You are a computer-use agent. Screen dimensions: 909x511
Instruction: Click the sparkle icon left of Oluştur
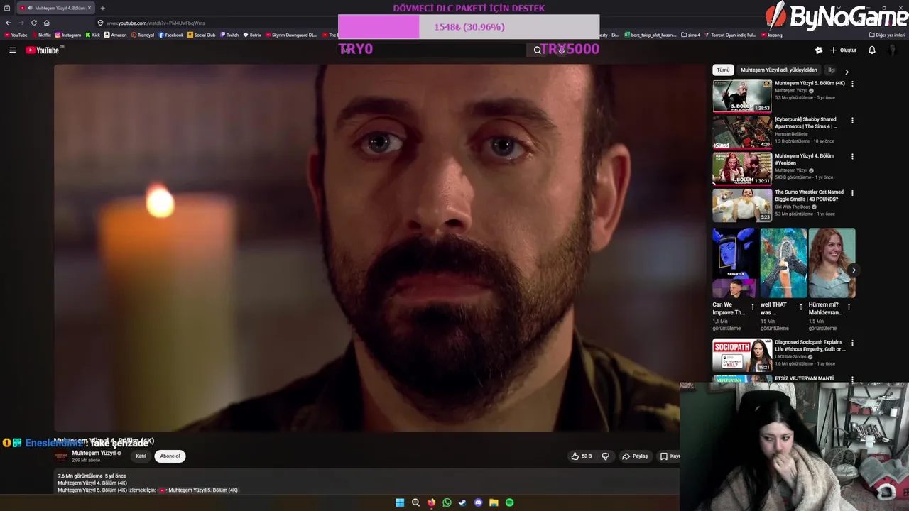pyautogui.click(x=818, y=50)
